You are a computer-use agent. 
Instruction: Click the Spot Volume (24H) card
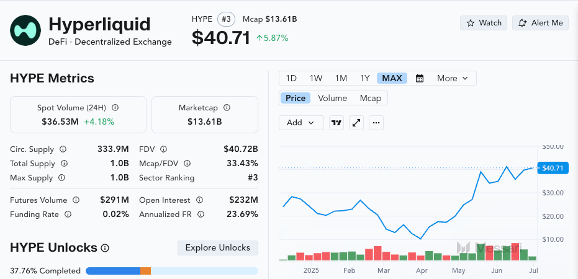tap(78, 115)
